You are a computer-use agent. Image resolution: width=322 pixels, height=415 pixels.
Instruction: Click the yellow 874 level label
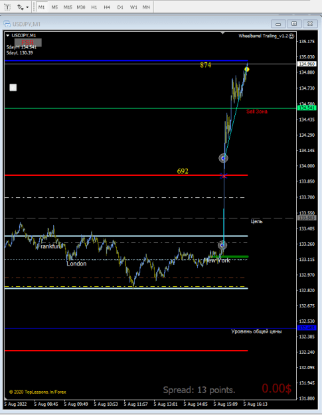point(206,65)
